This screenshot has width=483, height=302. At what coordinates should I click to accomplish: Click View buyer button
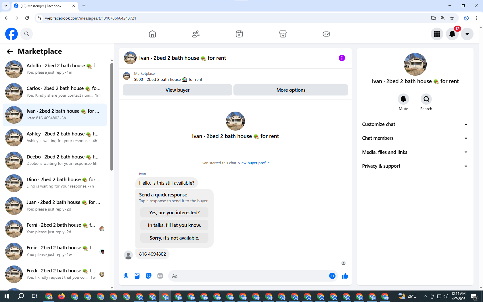pos(177,90)
